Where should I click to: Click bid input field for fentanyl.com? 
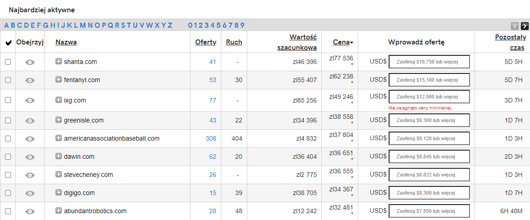[x=429, y=80]
